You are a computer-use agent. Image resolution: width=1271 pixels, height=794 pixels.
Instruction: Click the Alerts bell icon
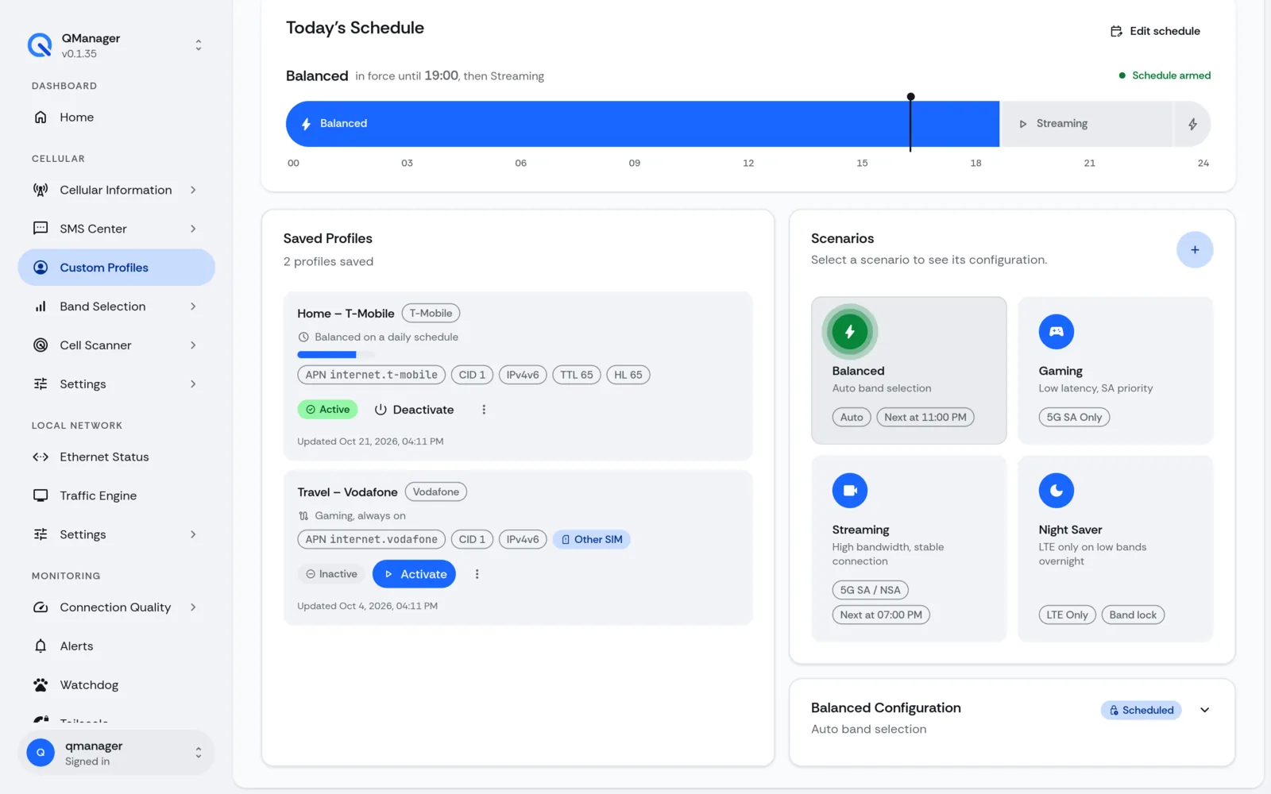41,646
